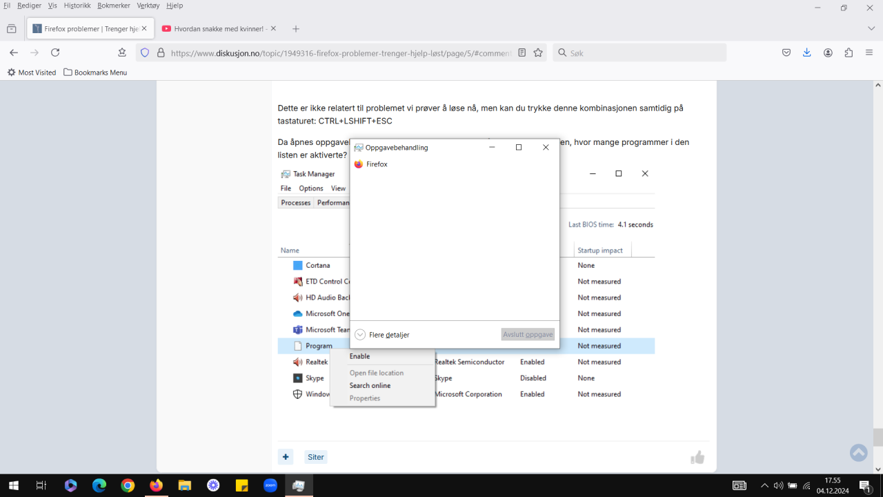Screen dimensions: 883x497
Task: Toggle reader view icon in address bar
Action: (x=522, y=52)
